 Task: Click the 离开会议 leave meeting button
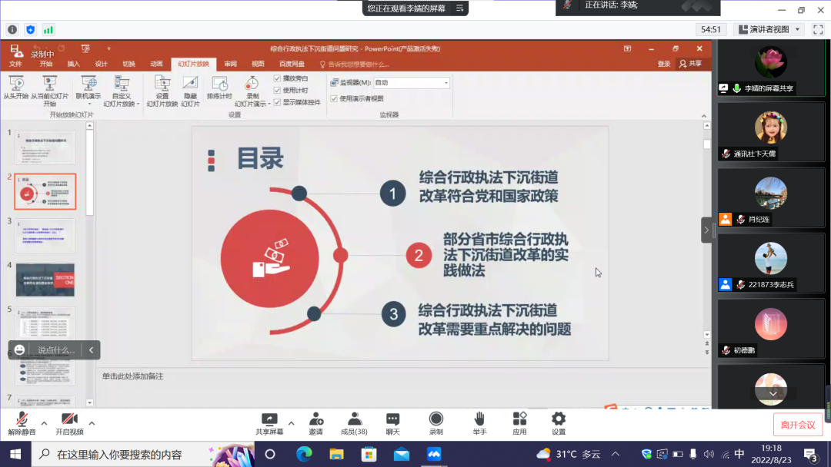coord(797,425)
